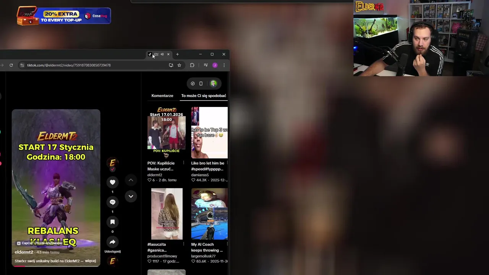
Task: Open the Chrome extensions puzzle icon
Action: coord(192,65)
